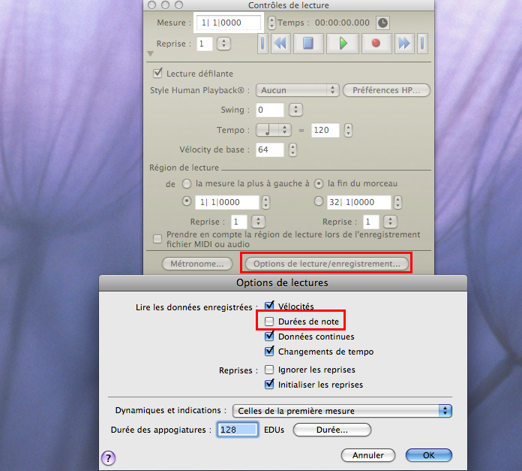The width and height of the screenshot is (522, 471).
Task: Click the Swing value stepper
Action: tap(295, 110)
